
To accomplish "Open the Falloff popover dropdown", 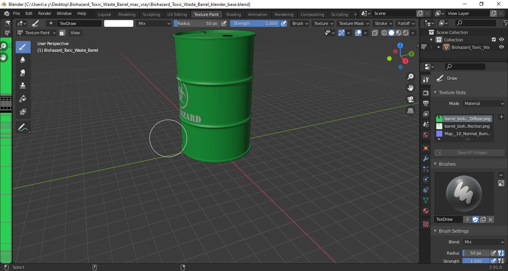I will (406, 23).
